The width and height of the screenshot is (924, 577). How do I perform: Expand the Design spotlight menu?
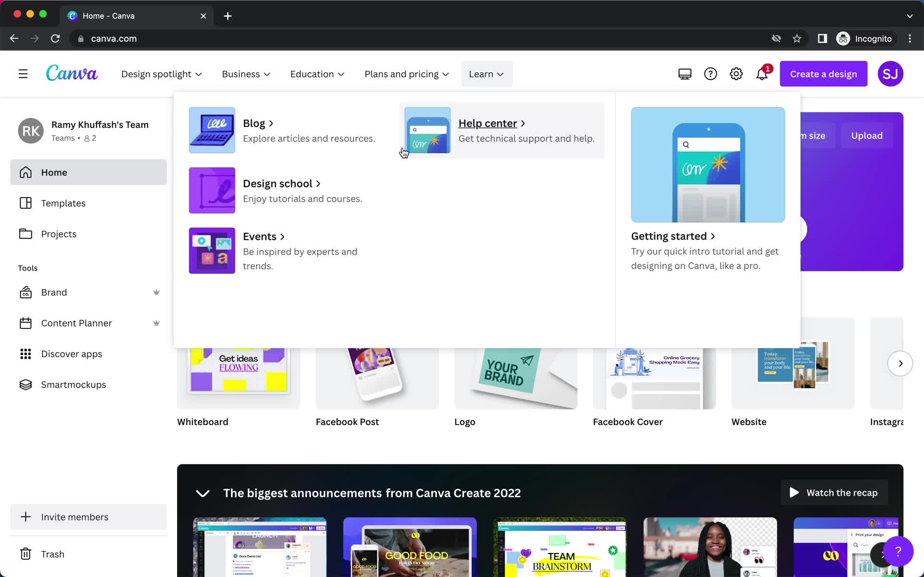161,74
